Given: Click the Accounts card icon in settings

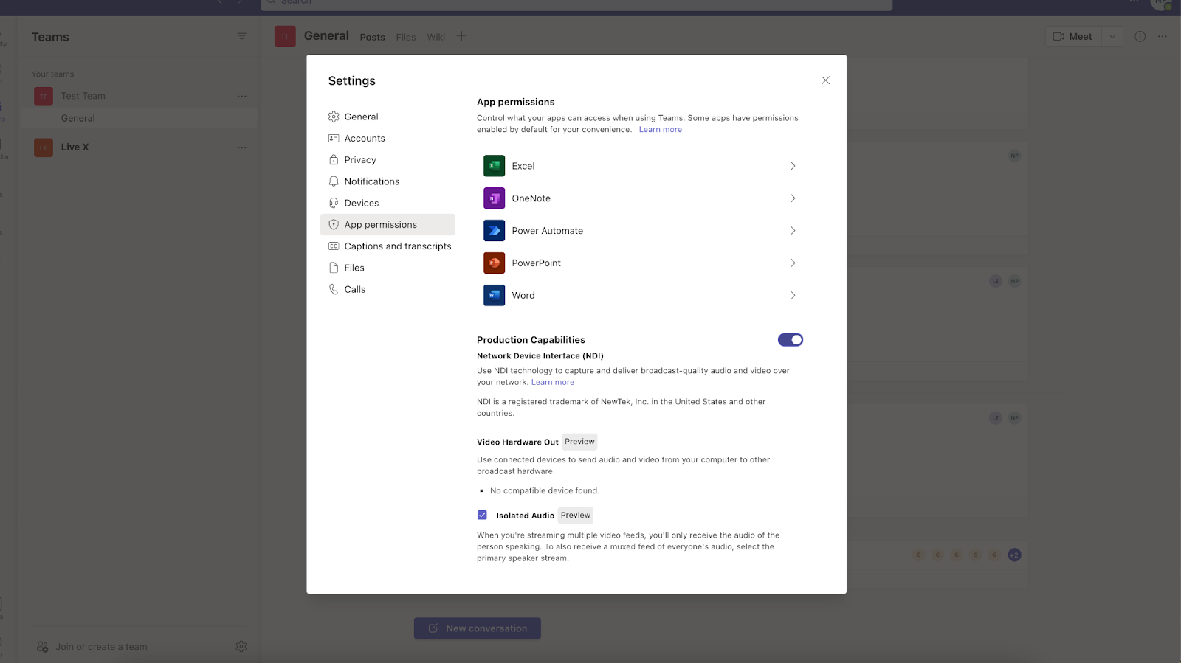Looking at the screenshot, I should click(x=334, y=138).
